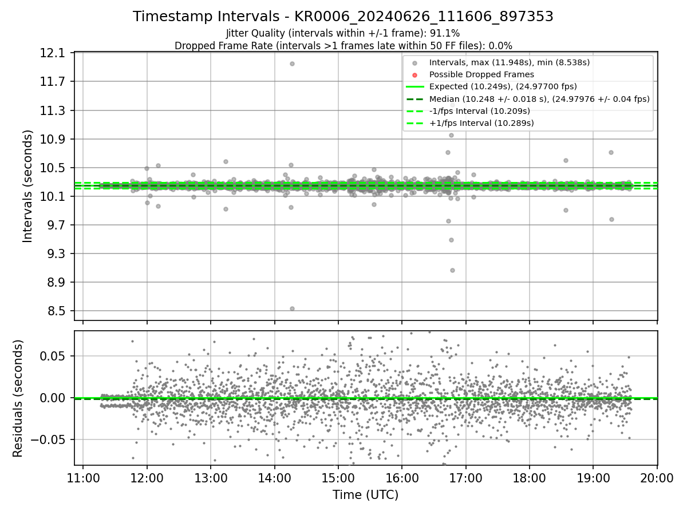Click legend entry 'Expected (10.249s), (24.97700 fps)'

coord(503,86)
